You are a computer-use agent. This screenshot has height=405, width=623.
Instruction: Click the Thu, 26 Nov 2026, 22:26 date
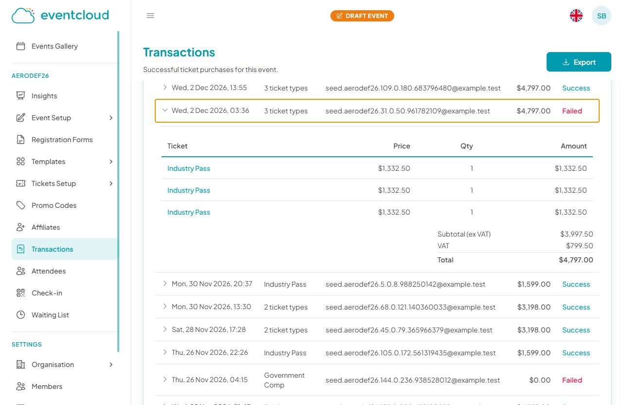tap(210, 352)
